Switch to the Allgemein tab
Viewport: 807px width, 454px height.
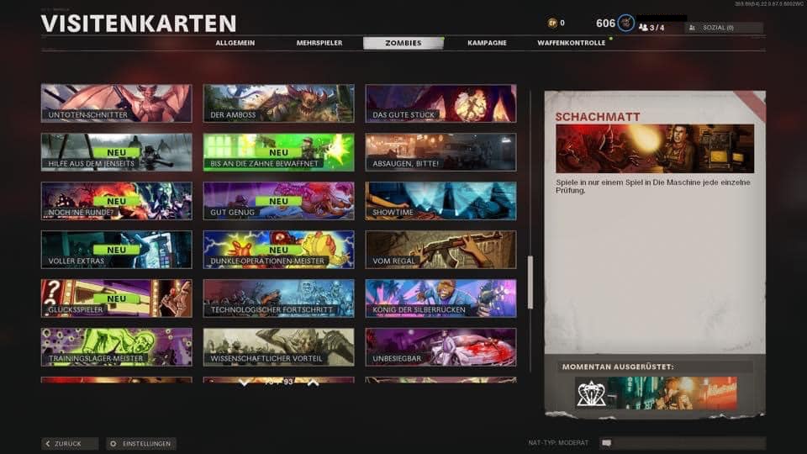click(235, 43)
